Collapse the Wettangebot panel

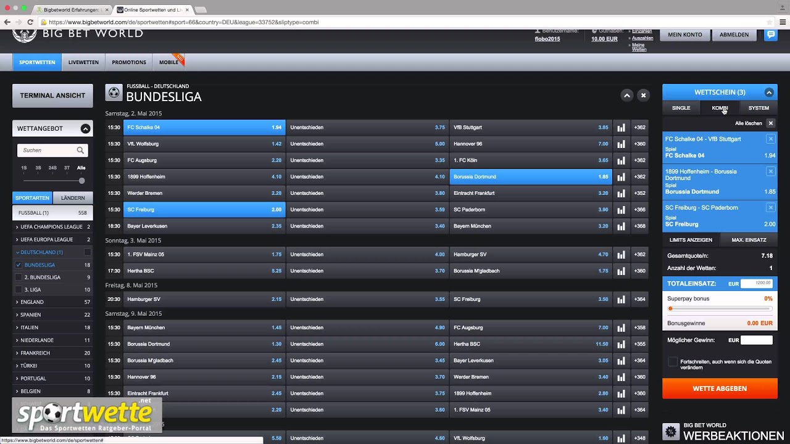click(85, 129)
